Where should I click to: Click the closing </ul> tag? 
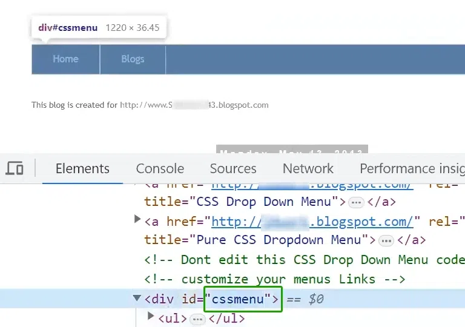[x=227, y=319]
